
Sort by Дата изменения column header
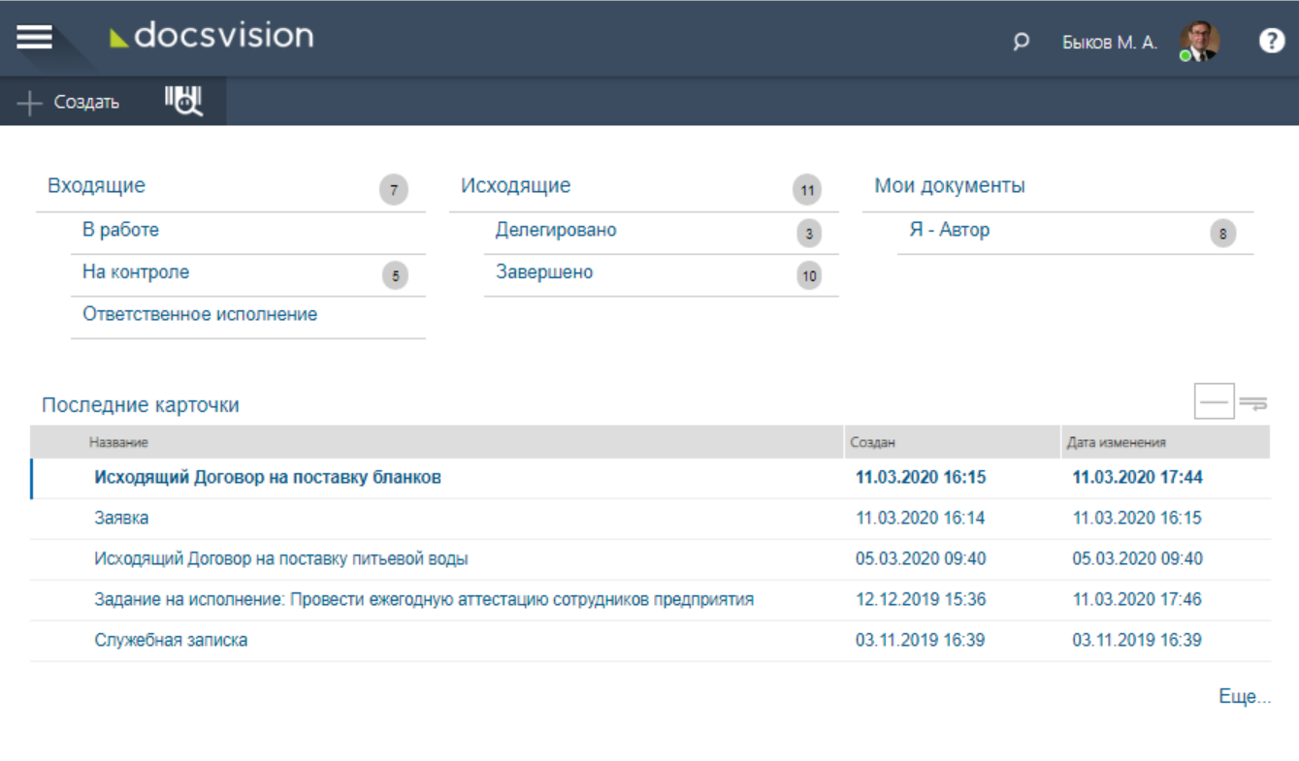[x=1116, y=442]
